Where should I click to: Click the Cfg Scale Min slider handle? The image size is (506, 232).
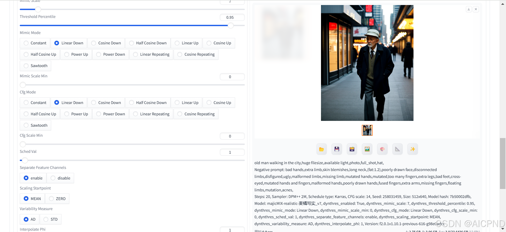[23, 144]
